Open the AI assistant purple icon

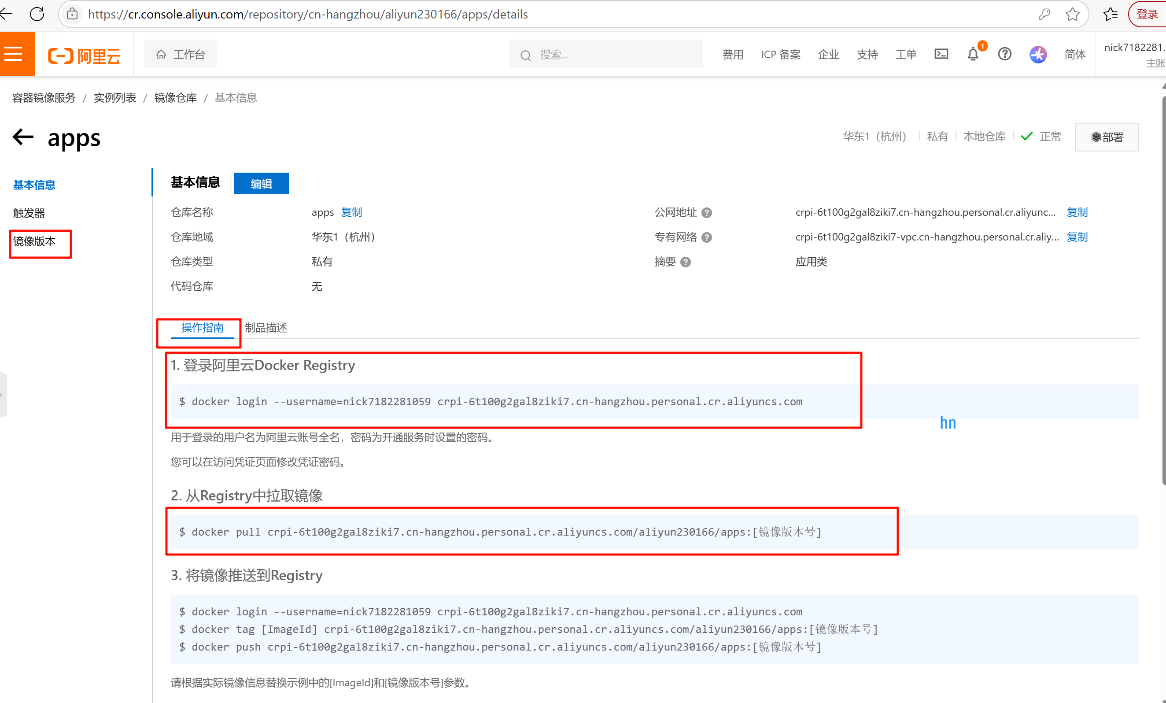1038,54
